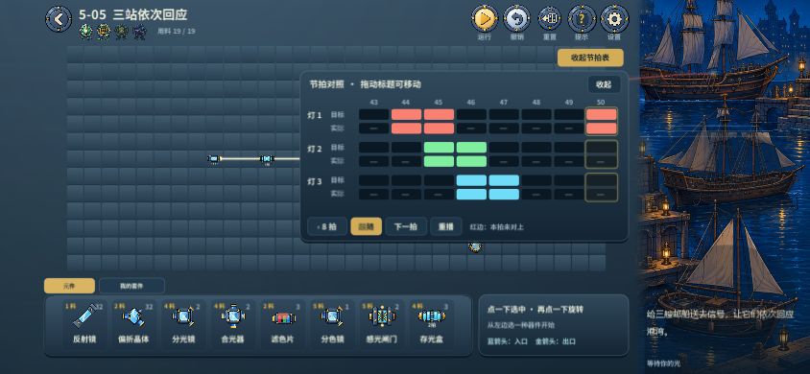
Task: Switch to the 元件 tab
Action: pyautogui.click(x=69, y=286)
